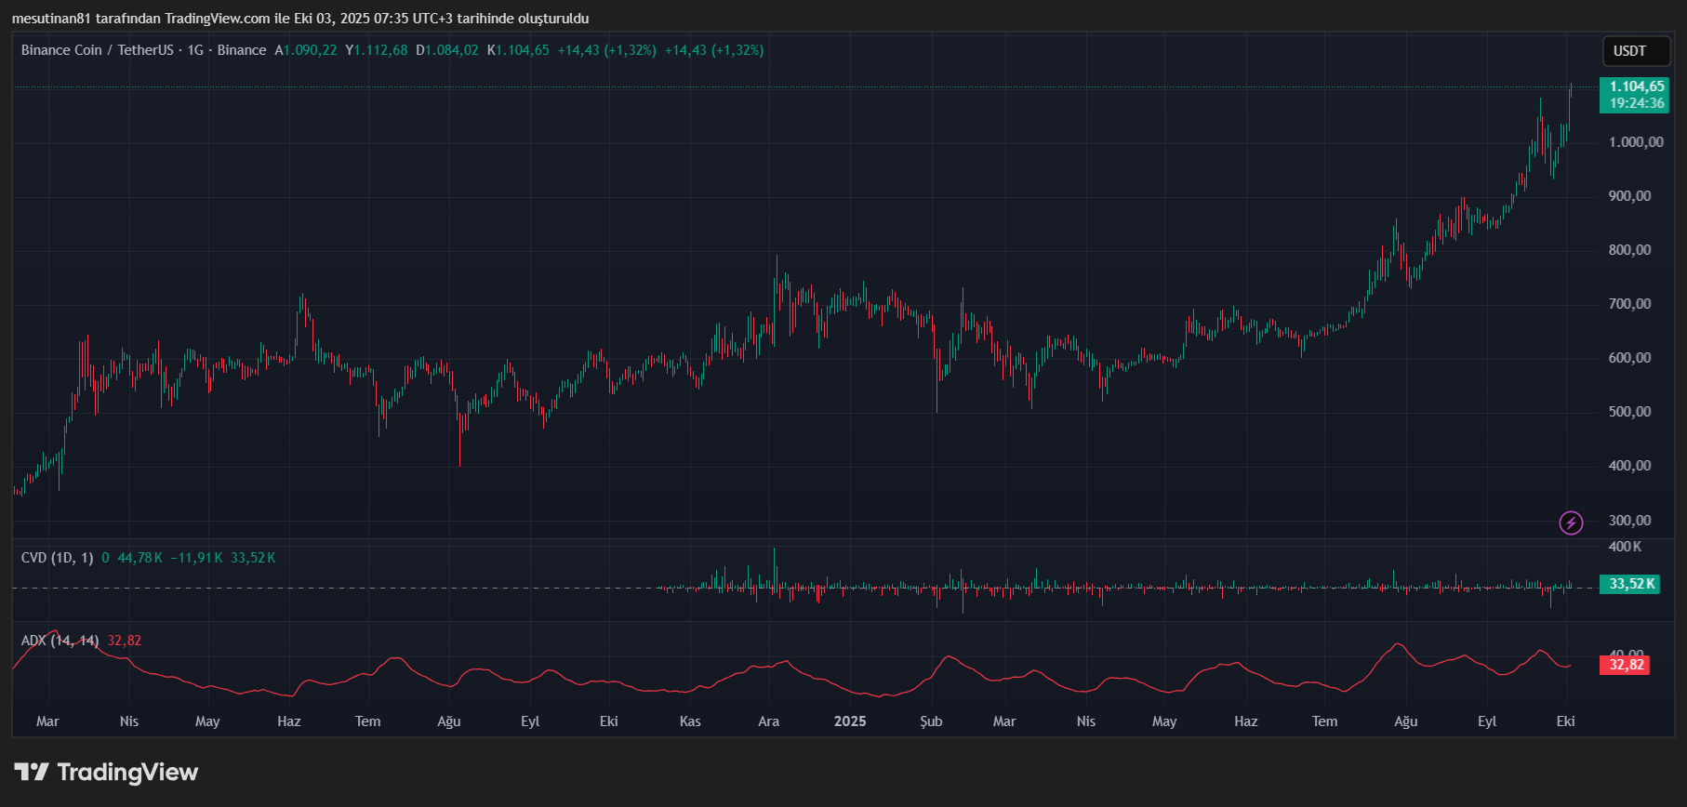Click the TradingView logo at bottom left
The height and width of the screenshot is (807, 1687).
click(106, 773)
